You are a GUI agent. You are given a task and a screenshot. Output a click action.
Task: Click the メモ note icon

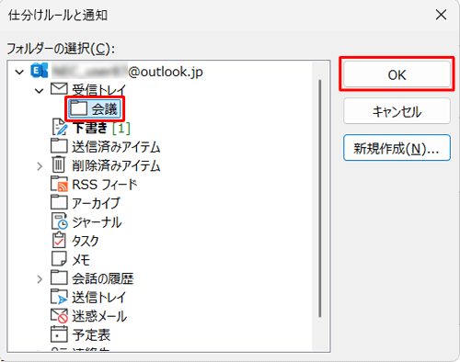tap(59, 259)
